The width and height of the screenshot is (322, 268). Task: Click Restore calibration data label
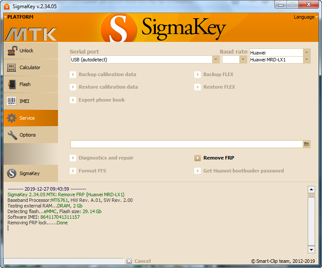point(108,87)
